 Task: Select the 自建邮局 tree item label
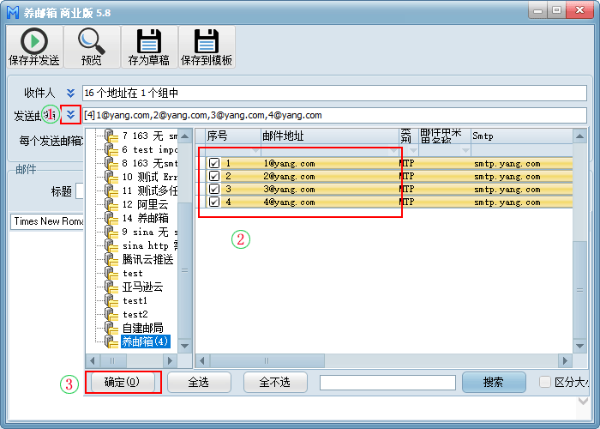click(142, 329)
